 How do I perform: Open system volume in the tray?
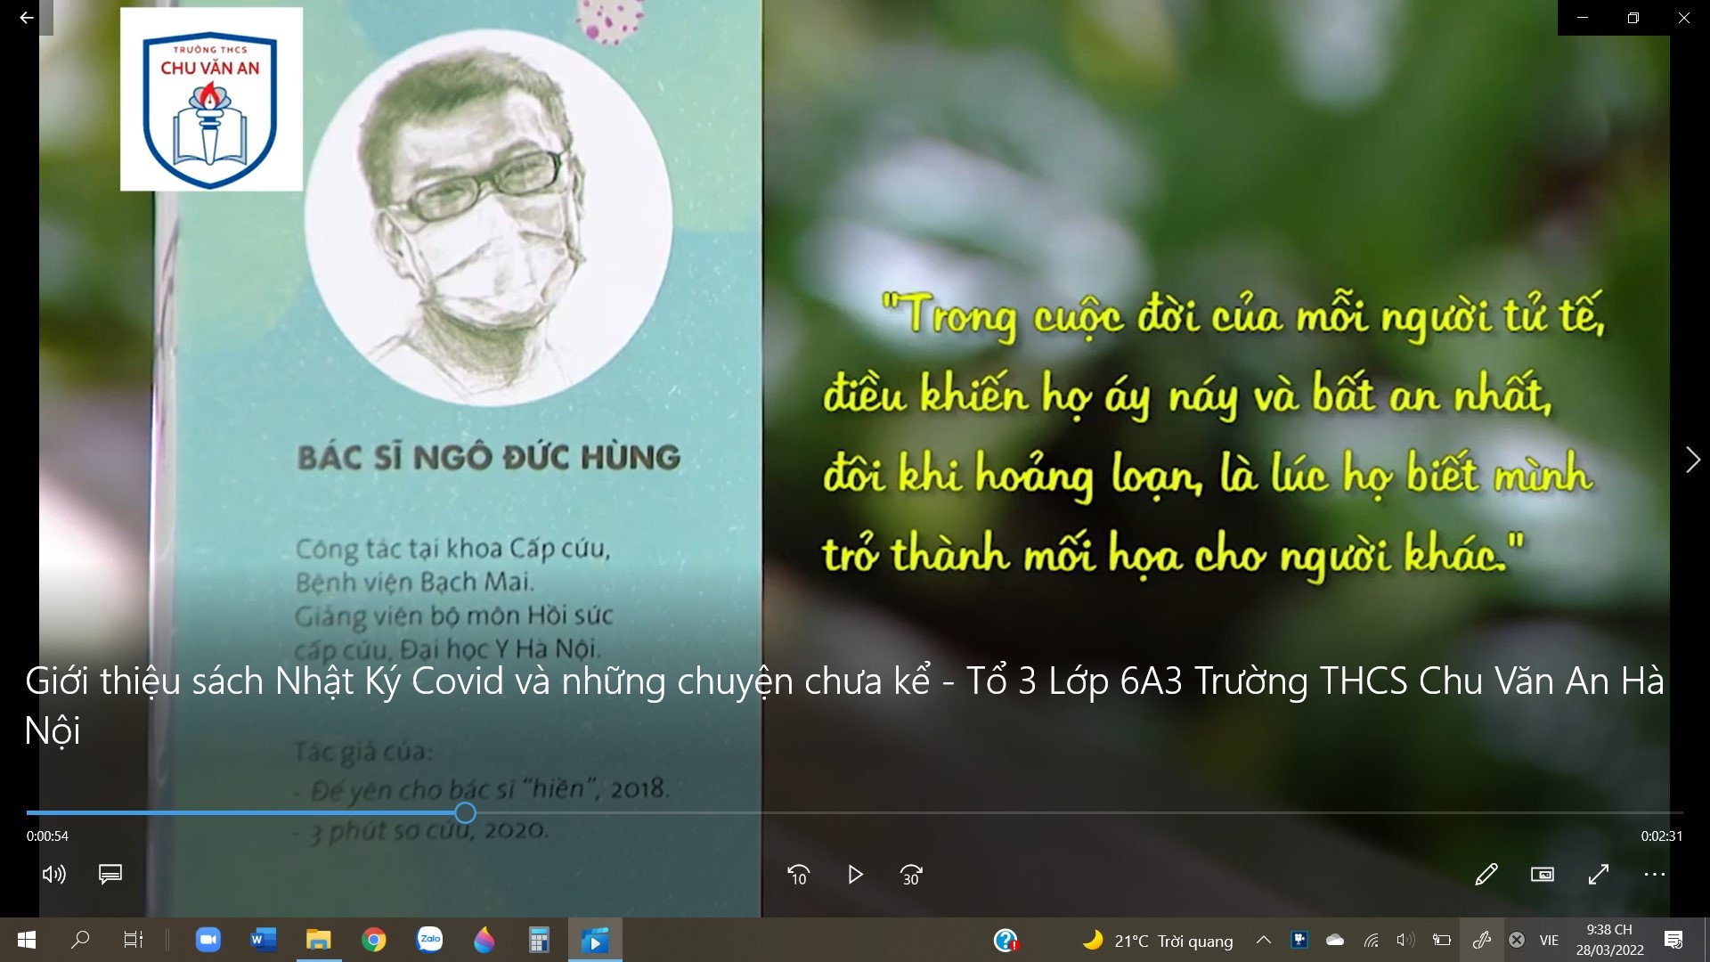1405,940
